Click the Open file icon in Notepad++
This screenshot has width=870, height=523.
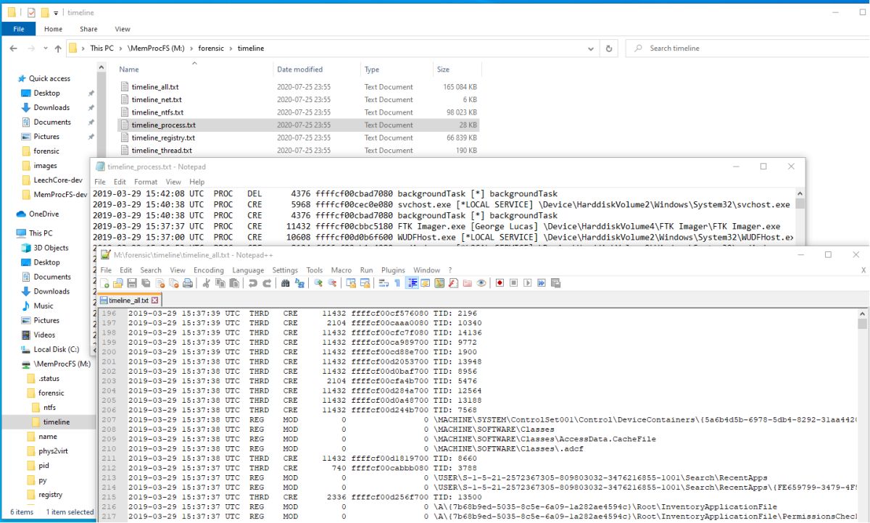[x=117, y=283]
